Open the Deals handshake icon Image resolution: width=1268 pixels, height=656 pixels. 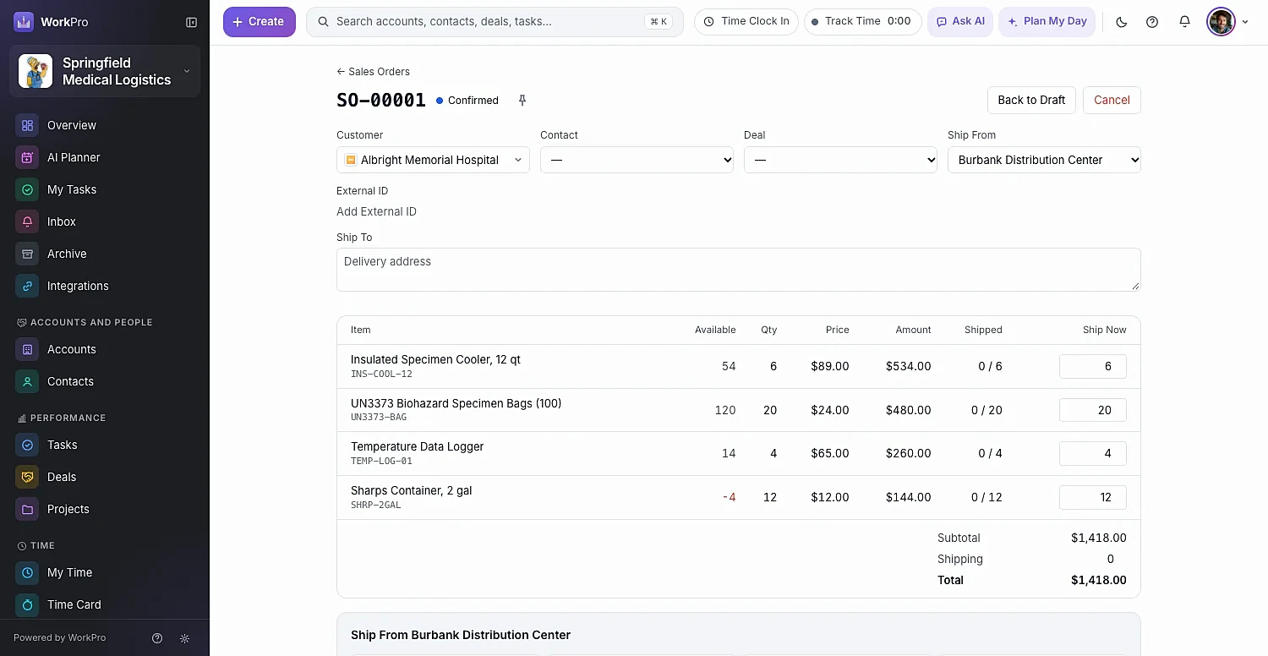pos(27,477)
